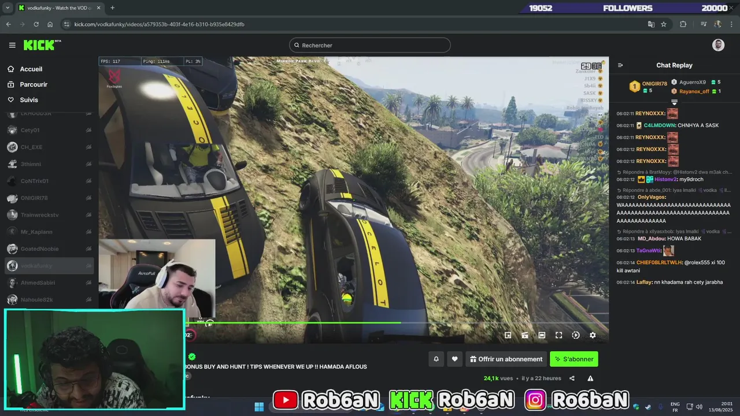Open GoatedNoobie channel in followed list
Viewport: 740px width, 416px height.
tap(49, 249)
